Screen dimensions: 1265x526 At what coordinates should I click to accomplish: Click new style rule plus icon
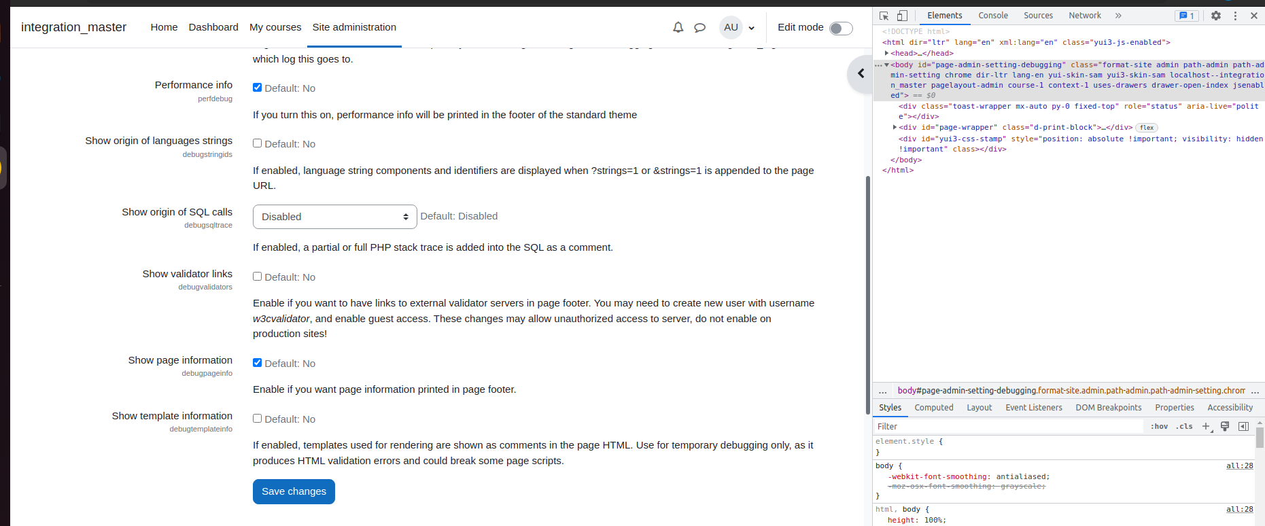[1207, 426]
